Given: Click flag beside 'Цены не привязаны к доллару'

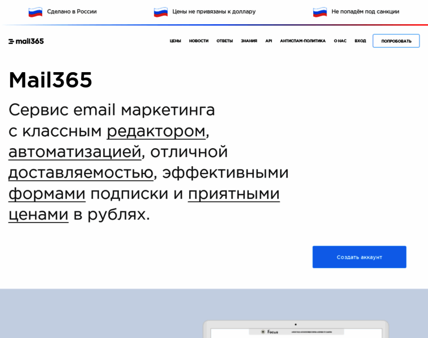Looking at the screenshot, I should (160, 12).
